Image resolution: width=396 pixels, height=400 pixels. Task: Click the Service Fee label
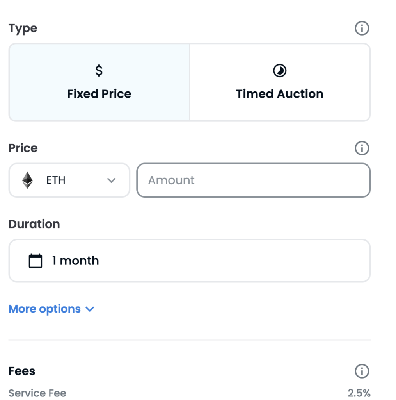37,393
